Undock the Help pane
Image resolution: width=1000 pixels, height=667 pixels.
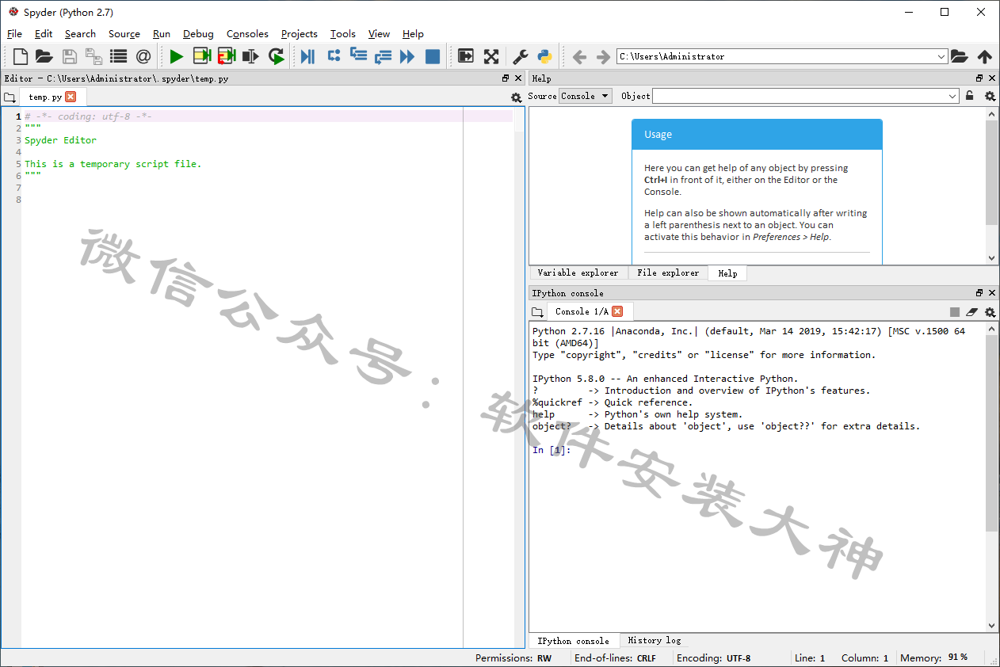click(x=979, y=78)
